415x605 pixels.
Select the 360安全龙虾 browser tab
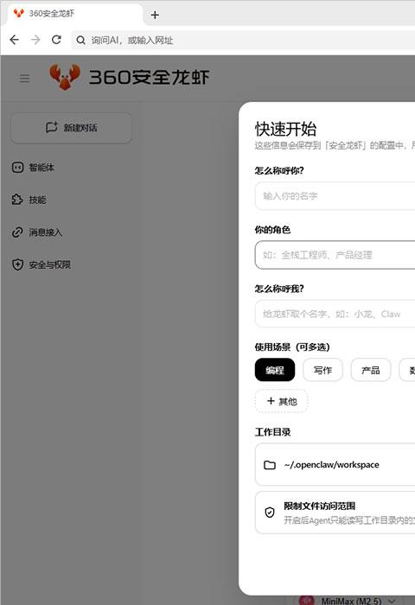[75, 14]
